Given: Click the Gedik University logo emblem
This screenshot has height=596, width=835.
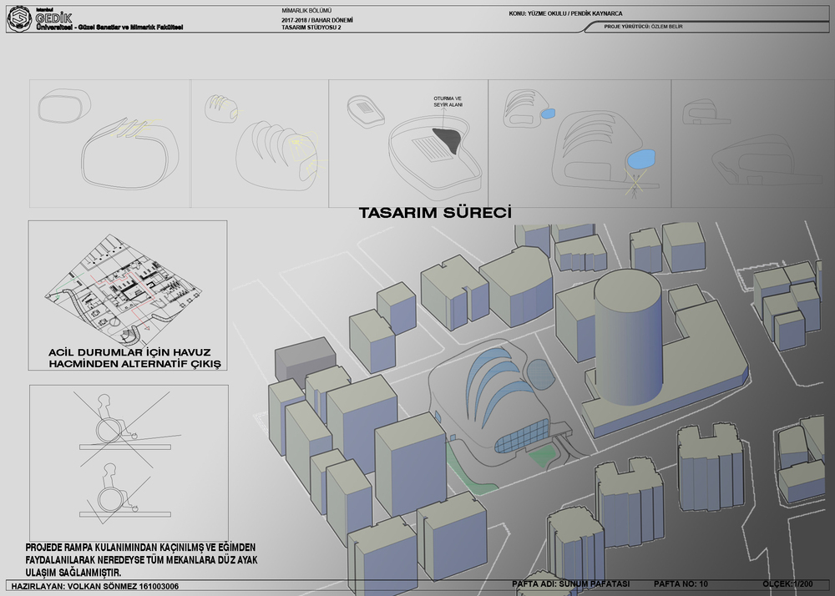Looking at the screenshot, I should pos(20,22).
